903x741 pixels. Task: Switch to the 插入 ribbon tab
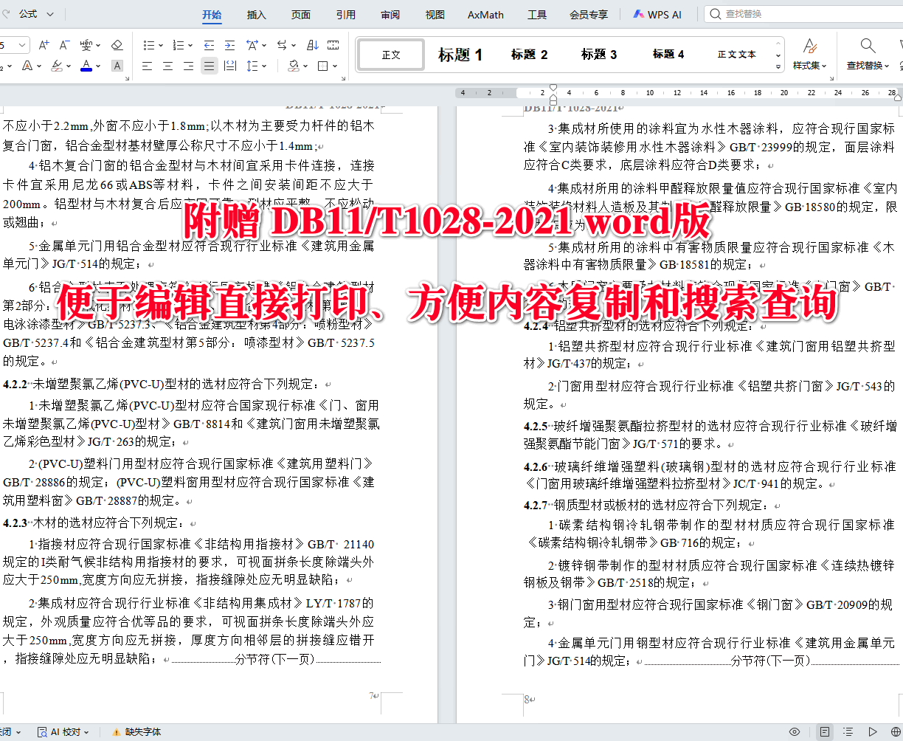[x=255, y=14]
